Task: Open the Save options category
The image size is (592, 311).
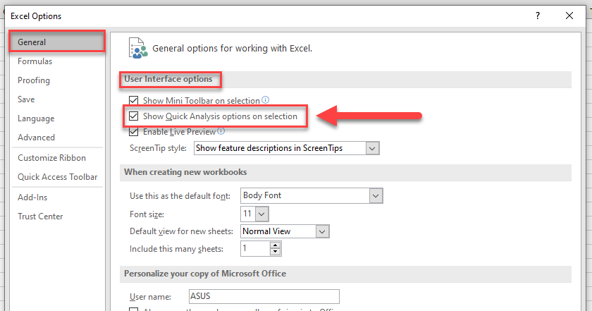Action: pyautogui.click(x=26, y=99)
